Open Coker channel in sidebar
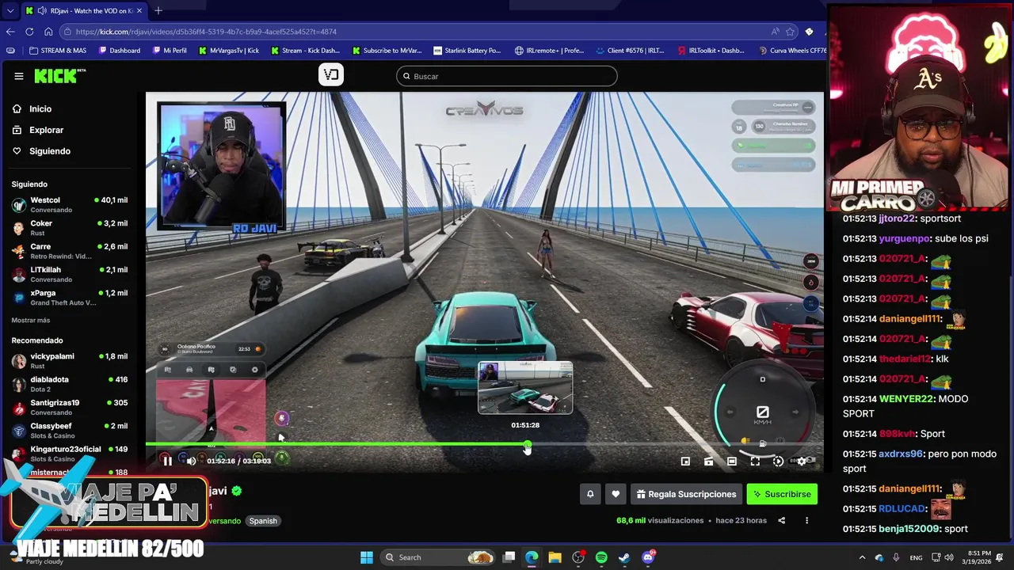This screenshot has width=1014, height=570. 70,228
